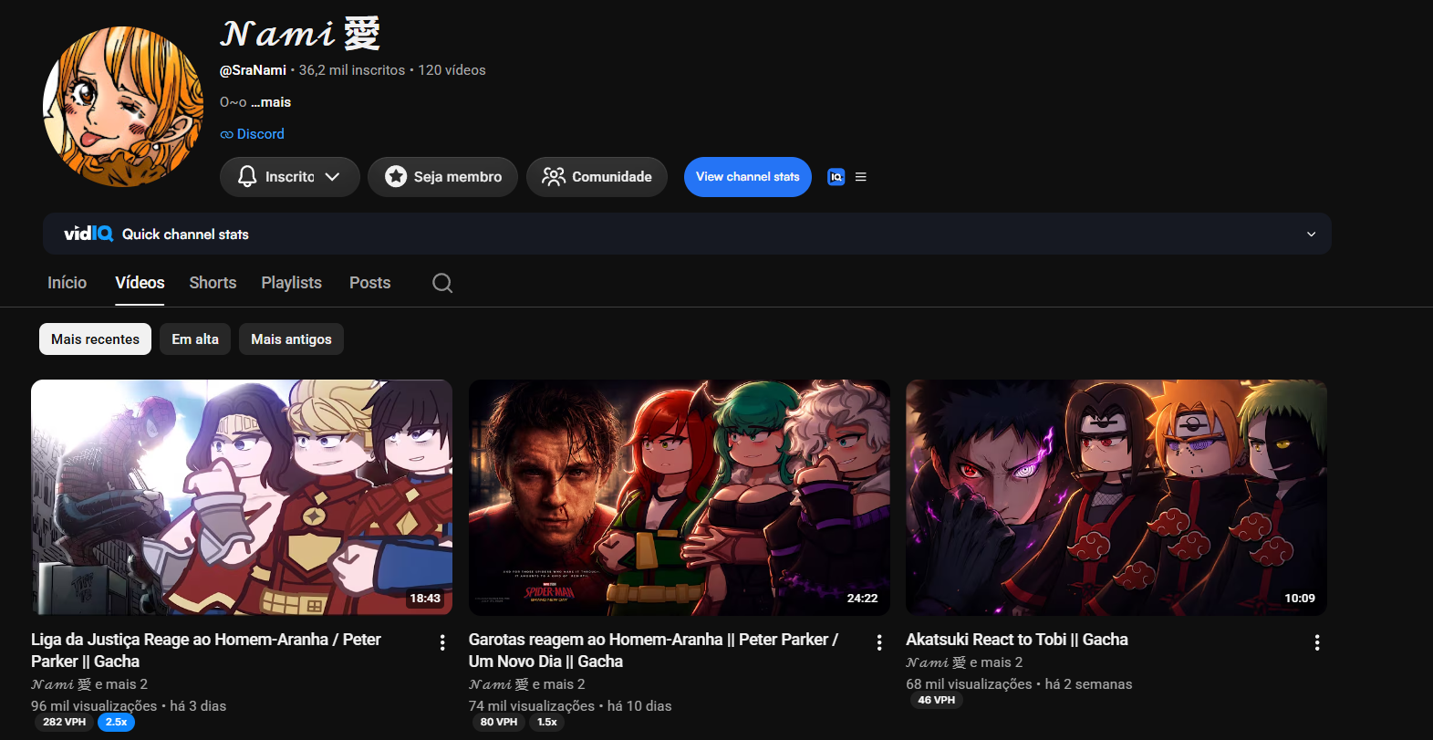The image size is (1433, 740).
Task: Open the vidIQ hamburger menu icon
Action: point(861,177)
